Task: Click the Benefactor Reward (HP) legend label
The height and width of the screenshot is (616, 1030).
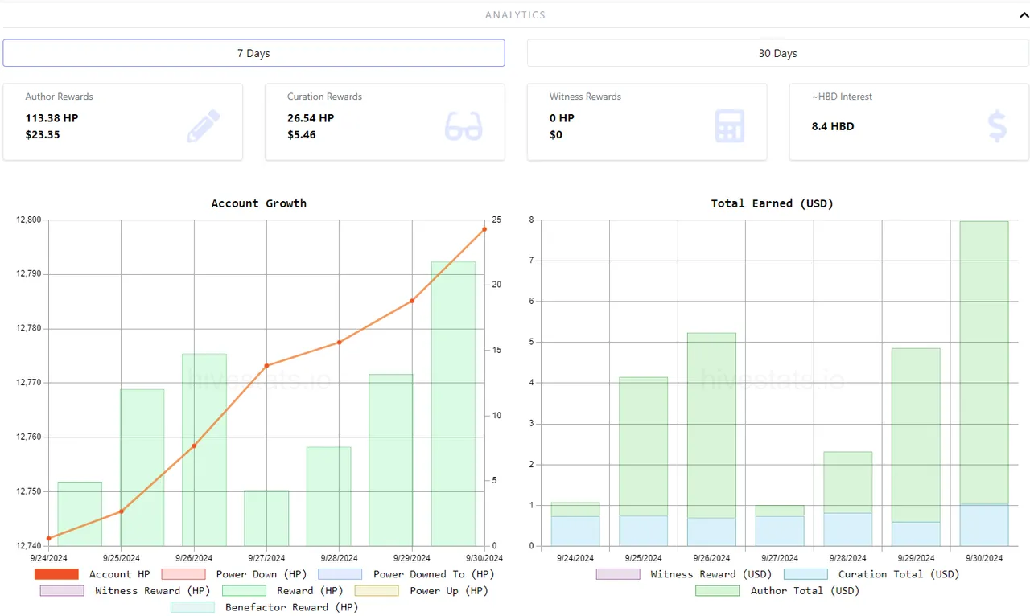Action: click(x=292, y=608)
